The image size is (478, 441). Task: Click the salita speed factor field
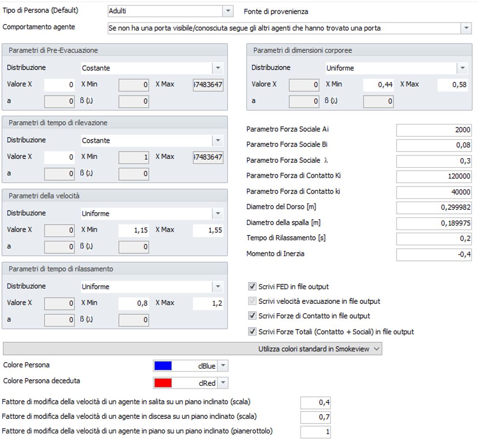pos(316,403)
